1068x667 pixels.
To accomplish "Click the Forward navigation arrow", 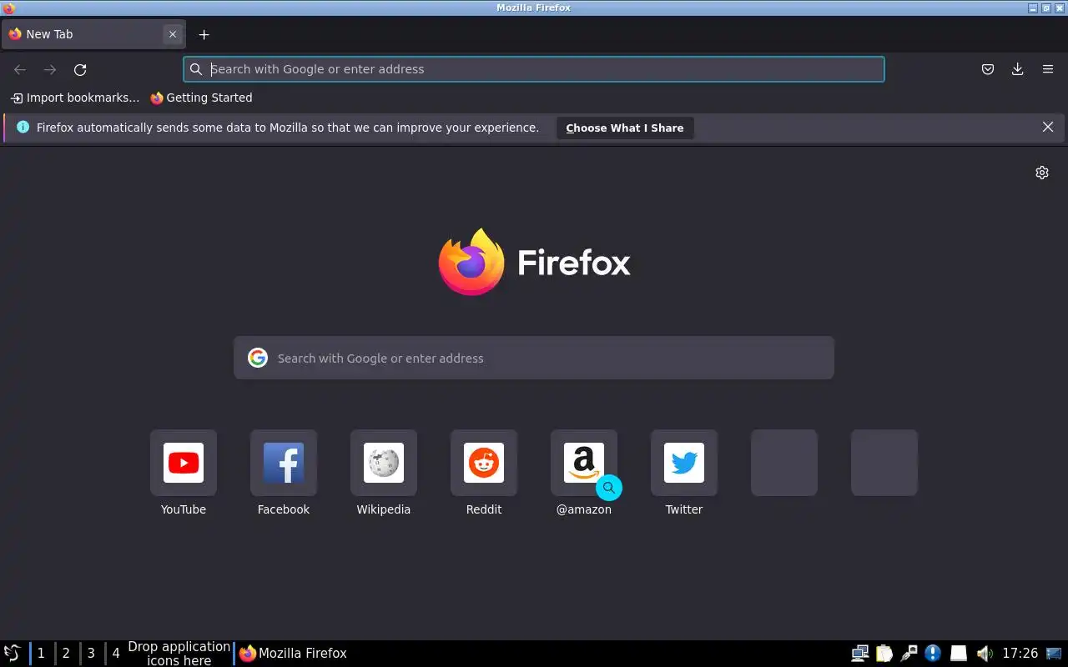I will 50,70.
